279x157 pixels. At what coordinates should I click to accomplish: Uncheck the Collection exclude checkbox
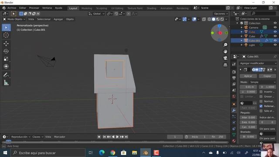click(x=242, y=23)
